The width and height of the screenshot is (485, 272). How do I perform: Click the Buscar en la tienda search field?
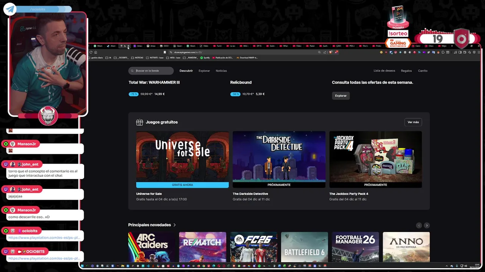pos(151,71)
